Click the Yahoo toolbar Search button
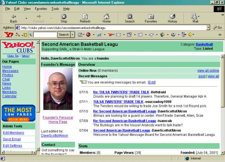Image resolution: width=225 pixels, height=162 pixels. click(64, 35)
